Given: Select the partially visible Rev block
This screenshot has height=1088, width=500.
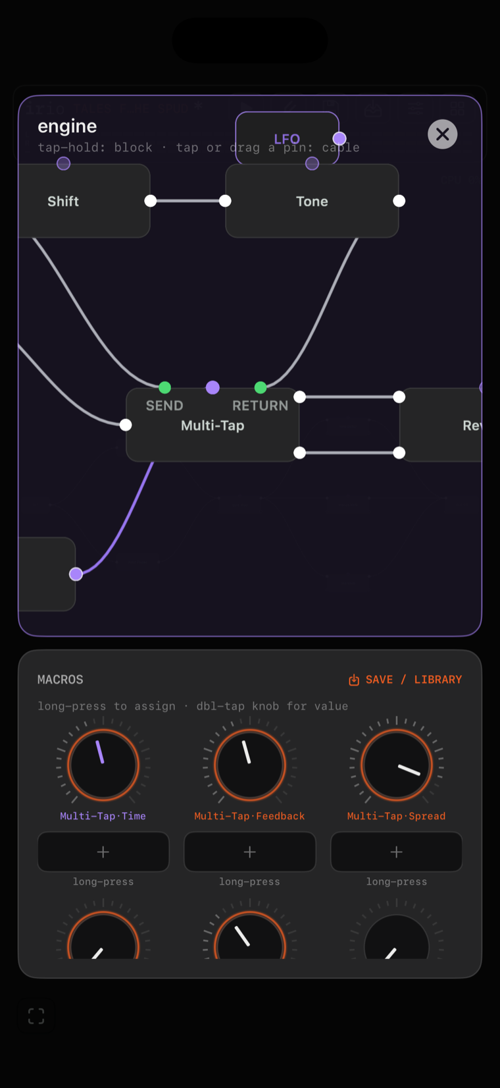Looking at the screenshot, I should [x=441, y=425].
